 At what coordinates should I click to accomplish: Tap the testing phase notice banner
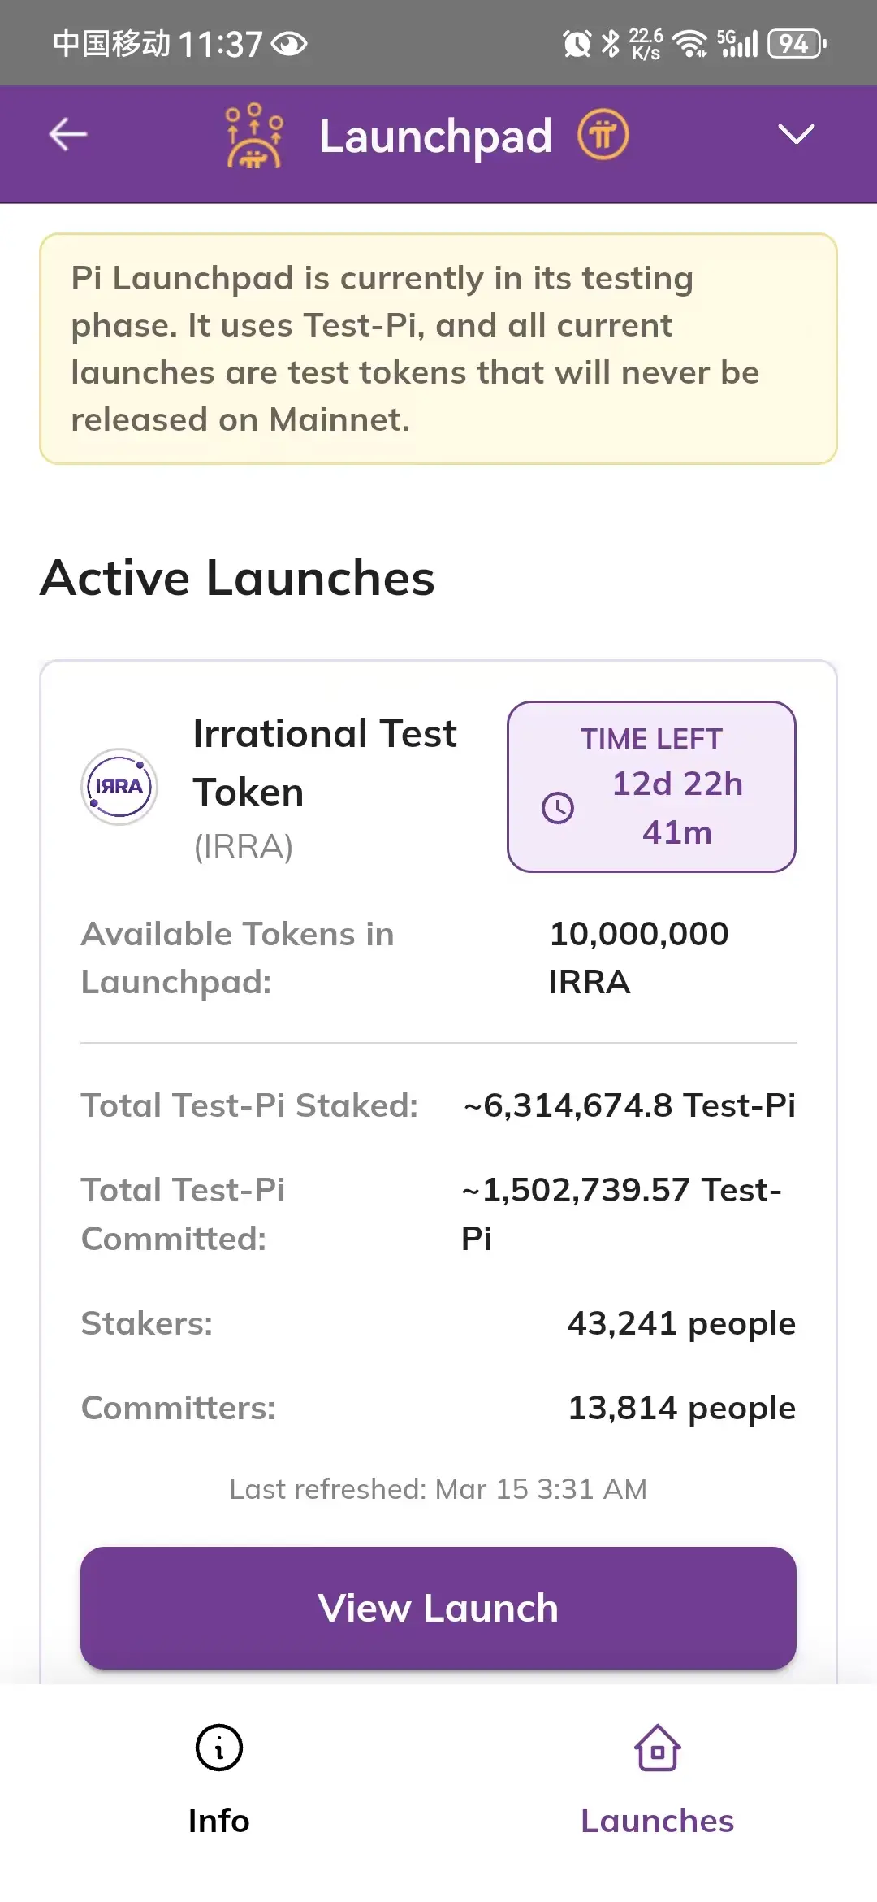point(438,349)
